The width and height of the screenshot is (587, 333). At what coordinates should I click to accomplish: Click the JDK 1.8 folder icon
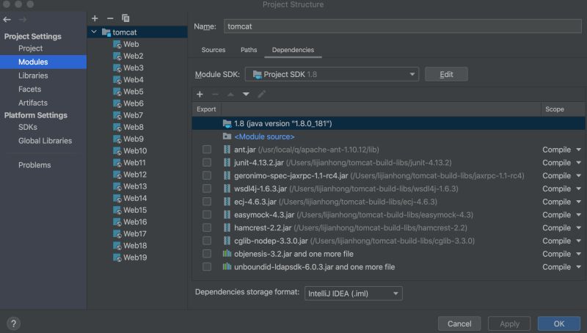[227, 123]
